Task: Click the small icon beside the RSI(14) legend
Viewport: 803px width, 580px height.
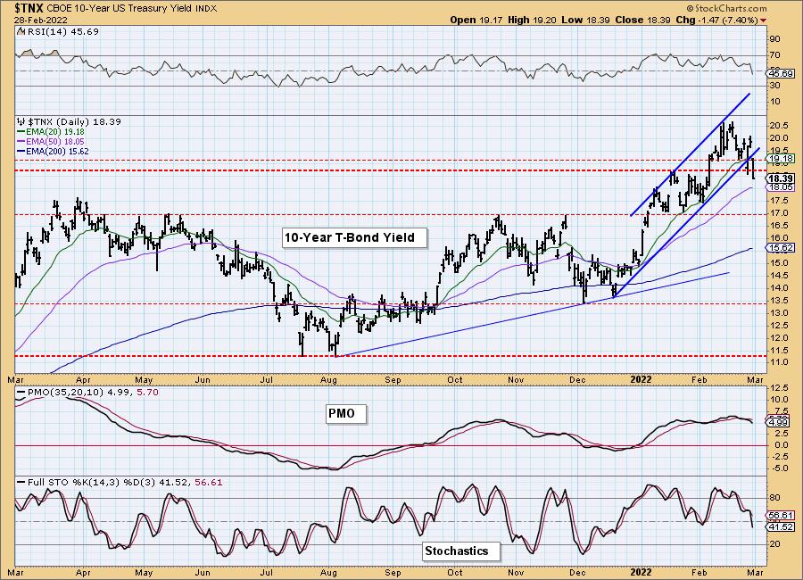Action: point(21,32)
